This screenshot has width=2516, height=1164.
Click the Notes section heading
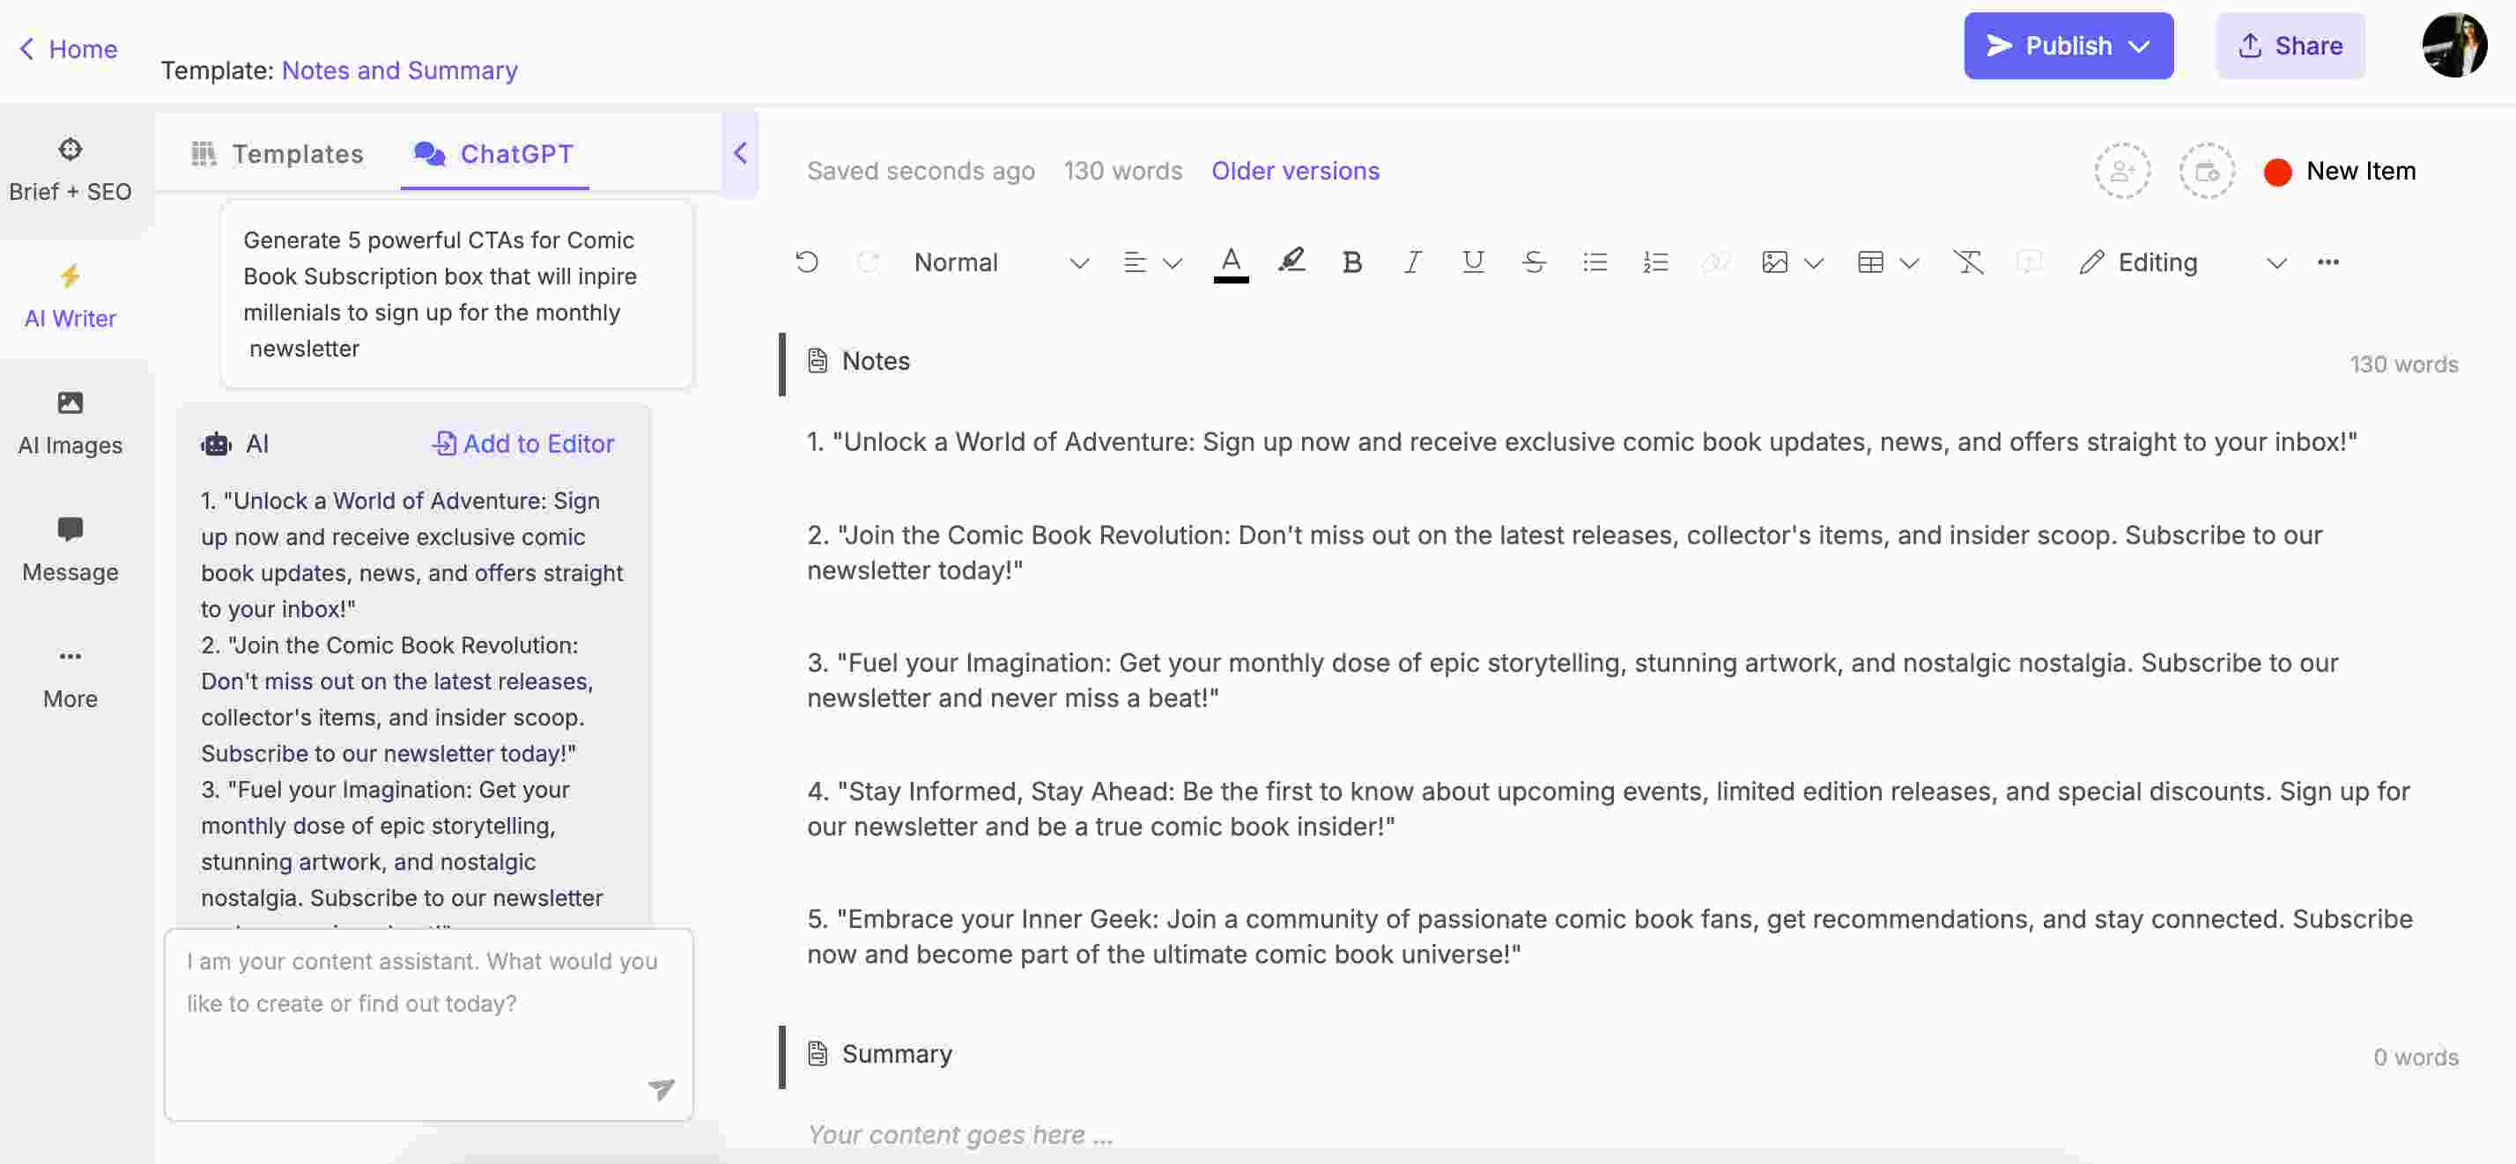point(876,361)
